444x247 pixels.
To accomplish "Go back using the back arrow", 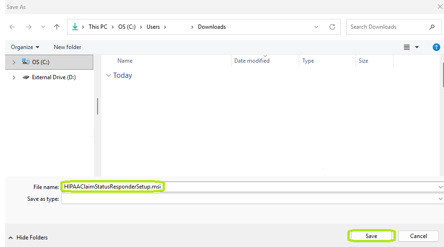I will [12, 27].
